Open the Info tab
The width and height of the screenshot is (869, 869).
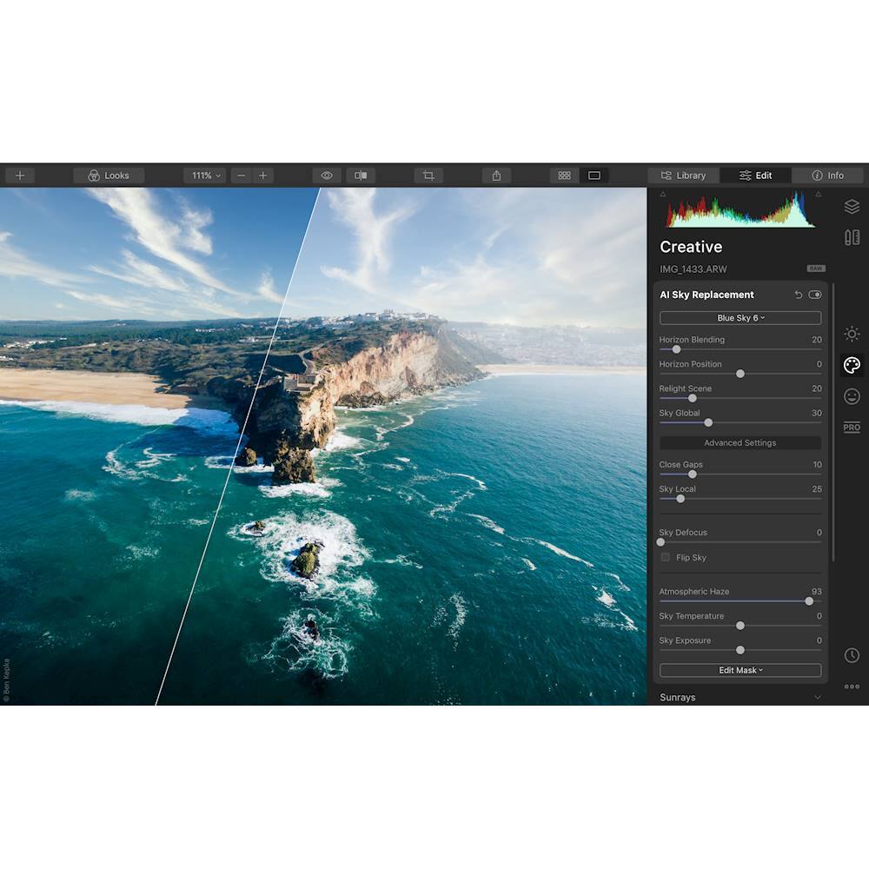click(827, 176)
